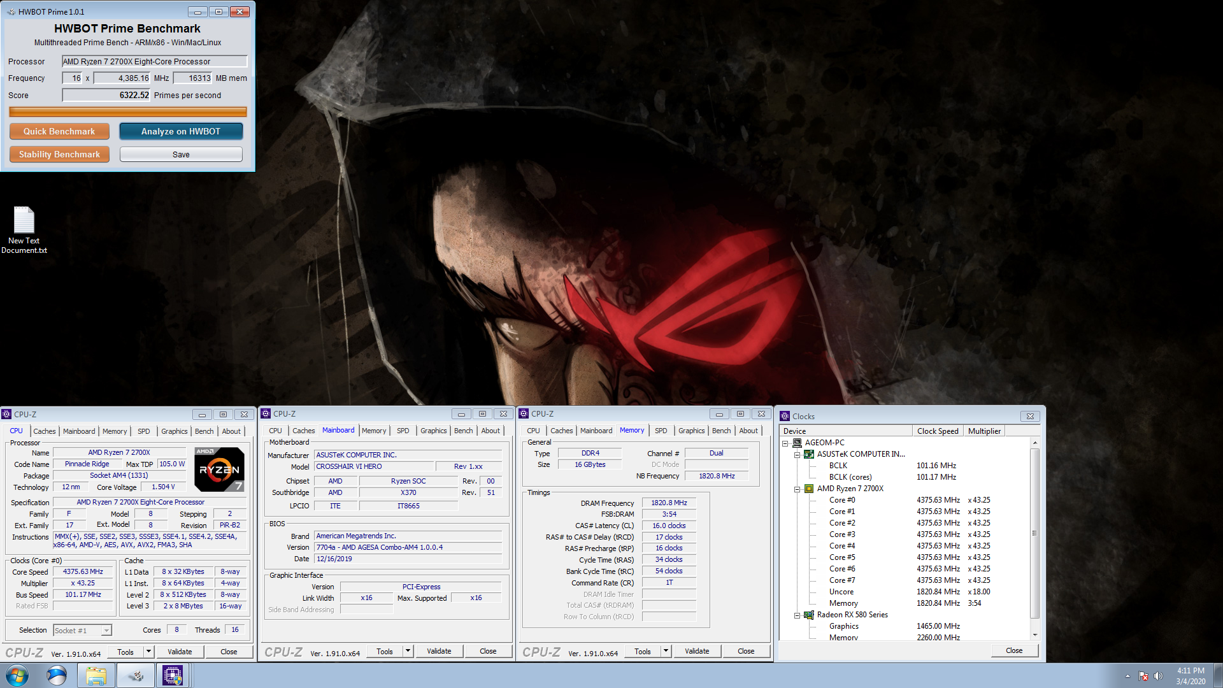Click Core Voltage value 1.504 V
Screen dimensions: 1223x688
point(163,487)
